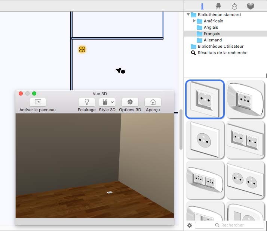Switch to the furniture chair tab
Screen dimensions: 267x231
pyautogui.click(x=218, y=6)
